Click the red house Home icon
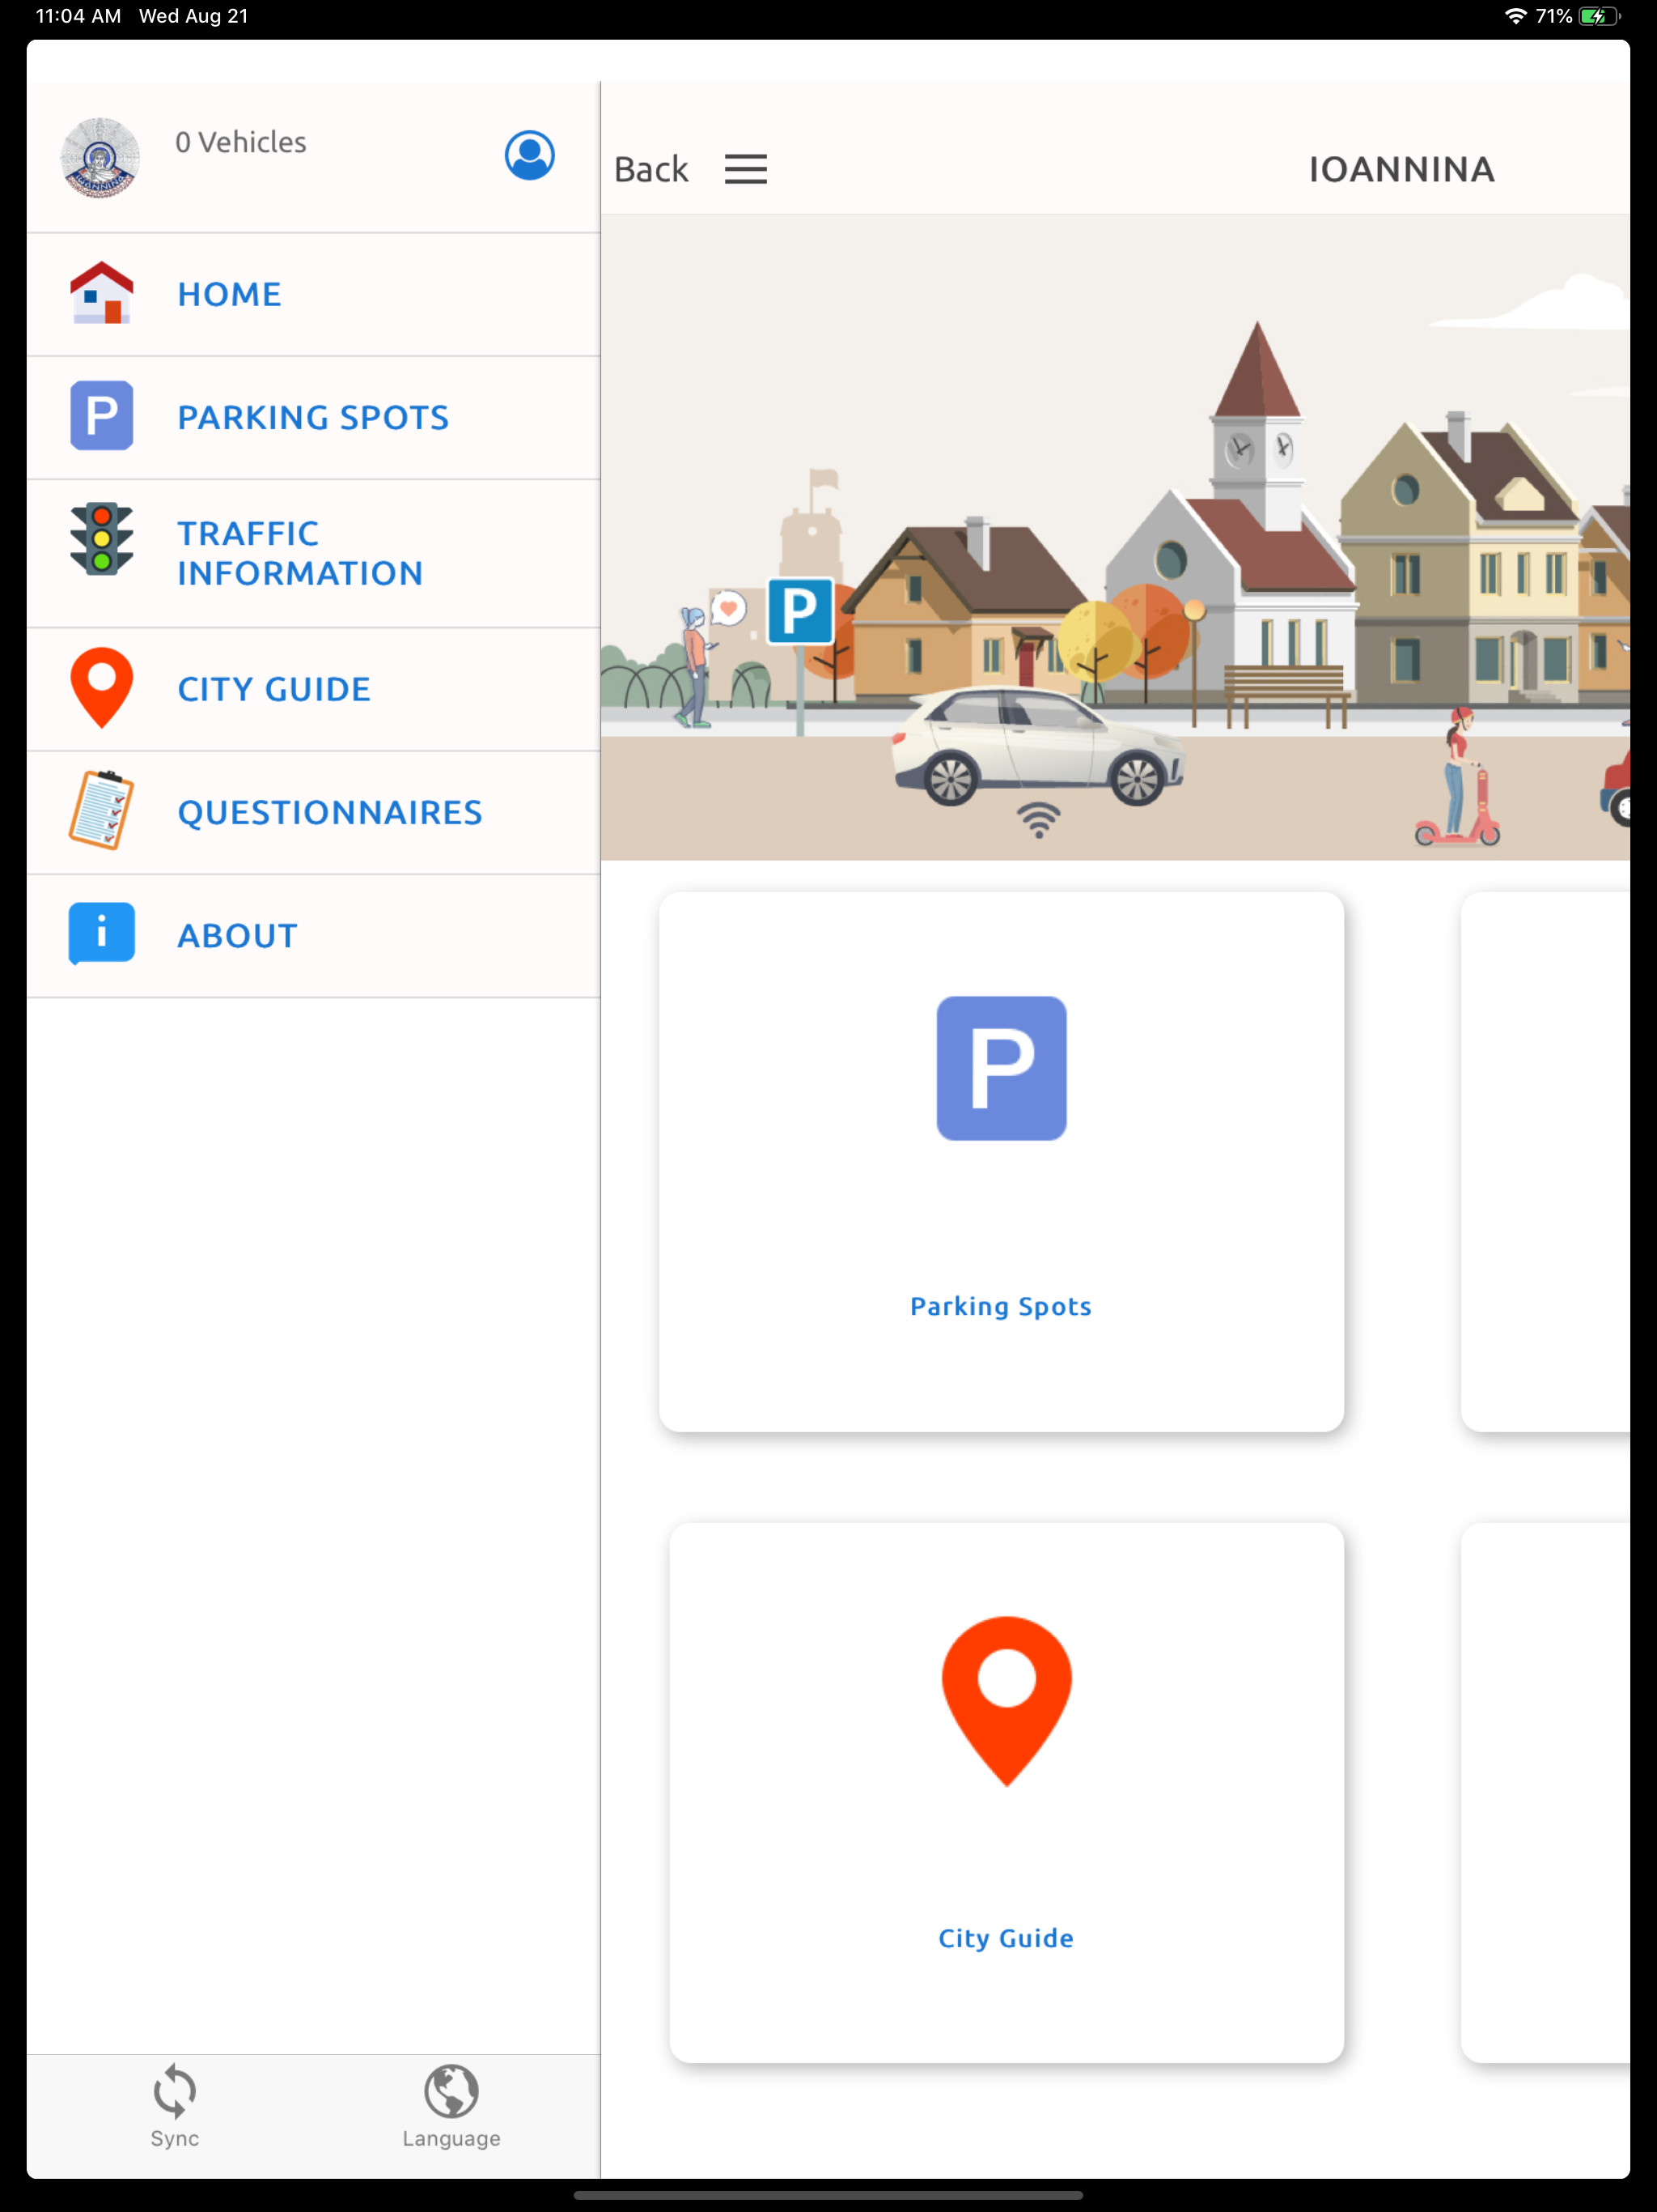This screenshot has height=2212, width=1657. [101, 293]
